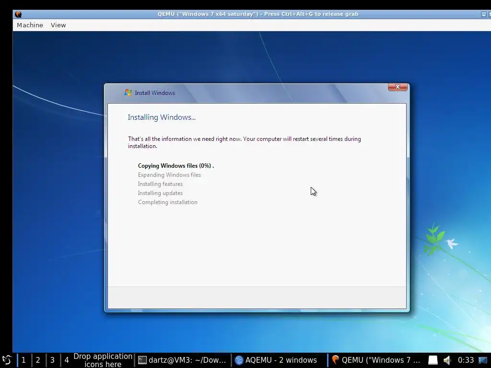Image resolution: width=491 pixels, height=368 pixels.
Task: Click the restart information paragraph text
Action: 244,142
